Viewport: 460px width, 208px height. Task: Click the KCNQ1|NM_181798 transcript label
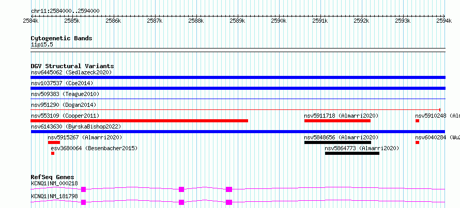[x=54, y=196]
